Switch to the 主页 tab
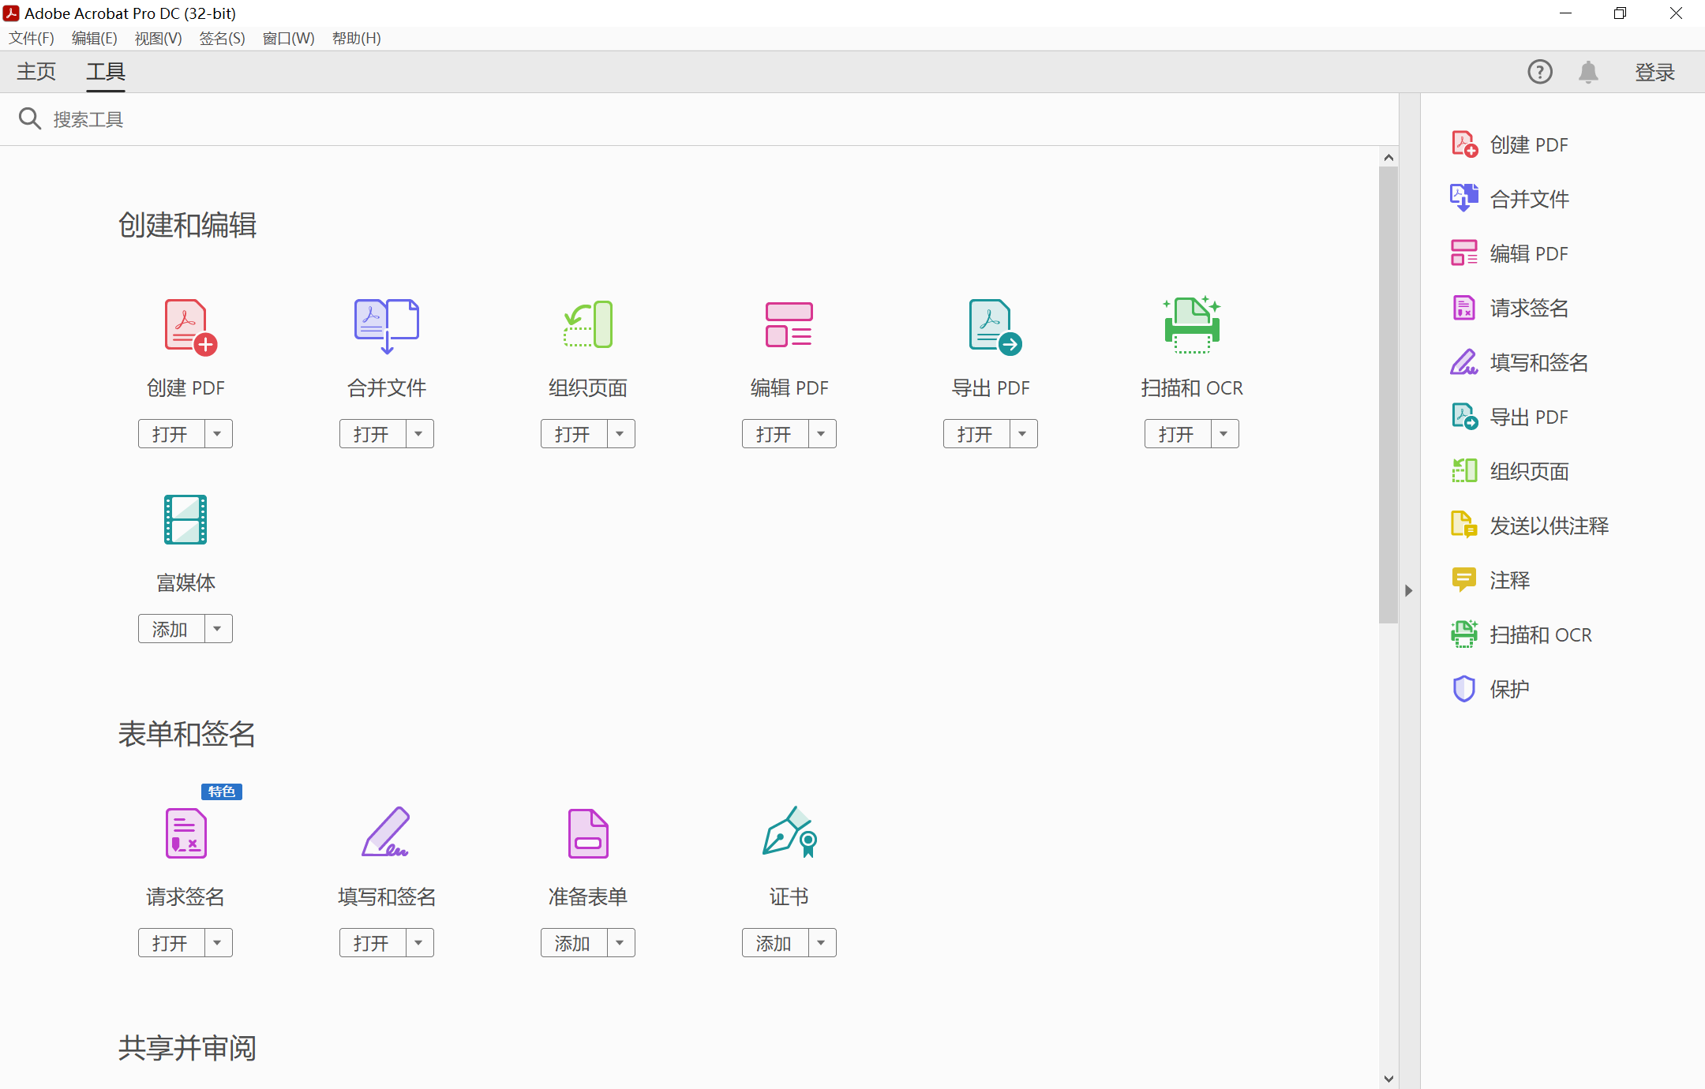Image resolution: width=1705 pixels, height=1089 pixels. coord(37,72)
